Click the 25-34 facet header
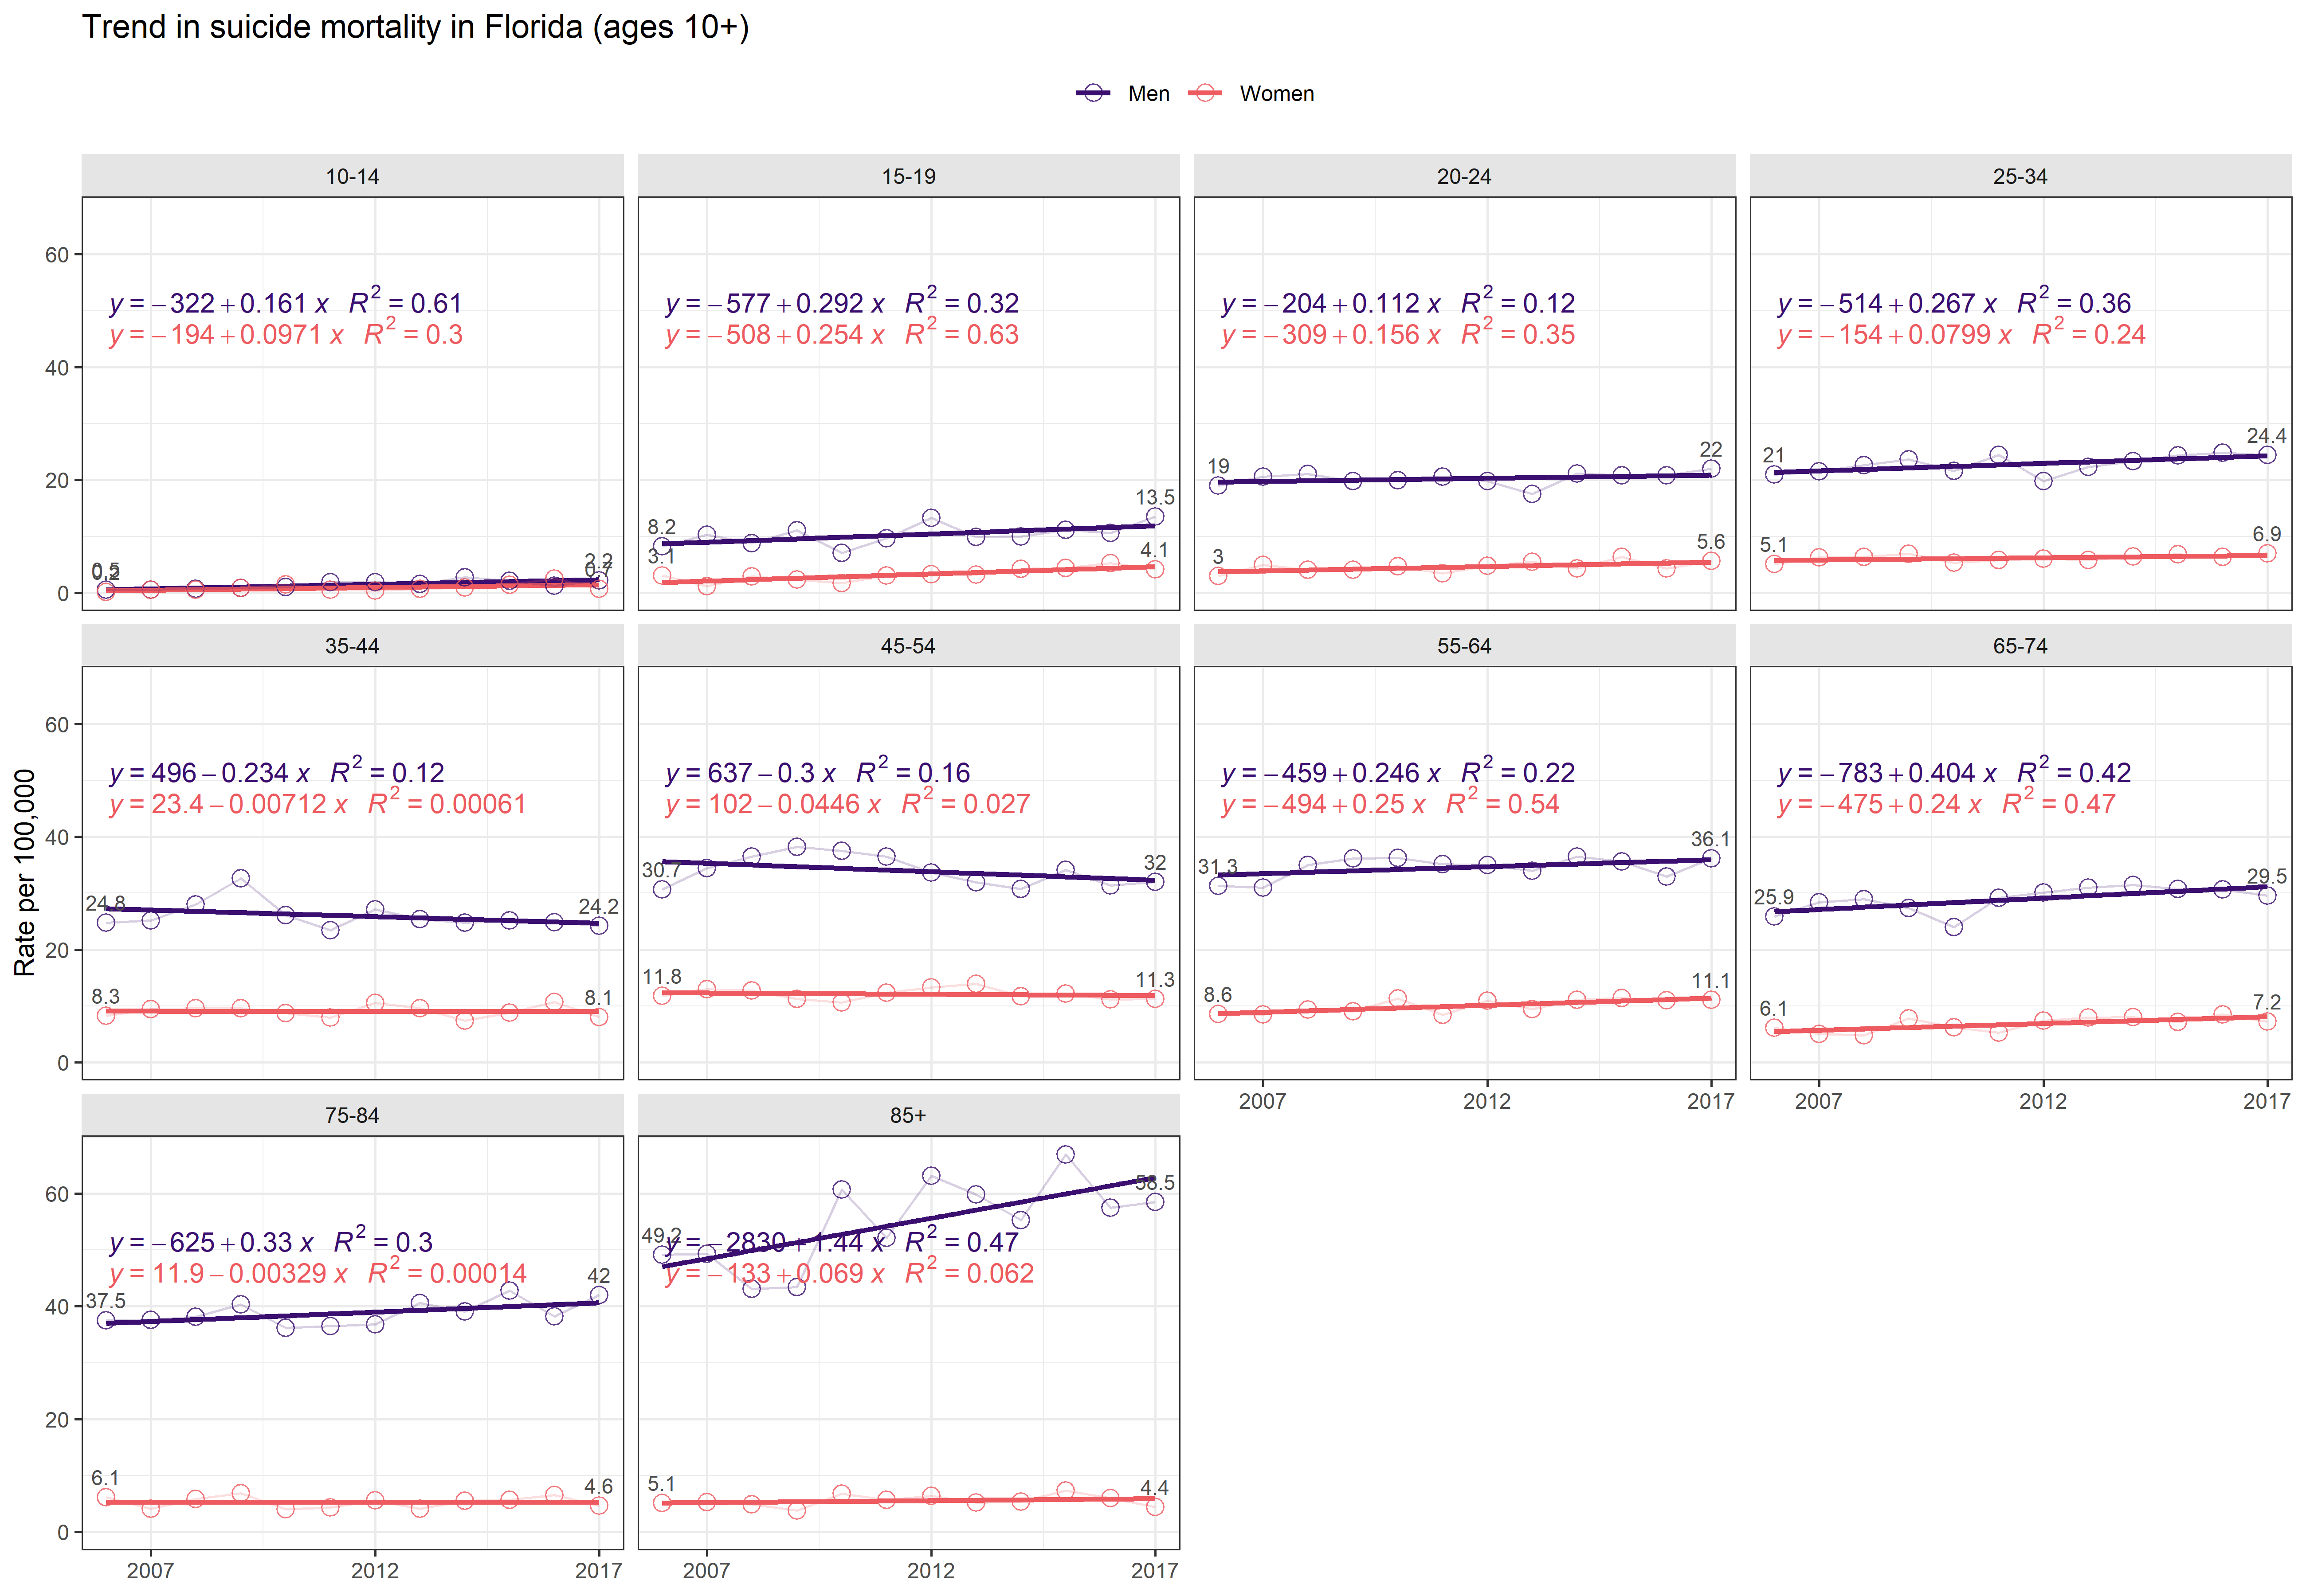 coord(2020,176)
